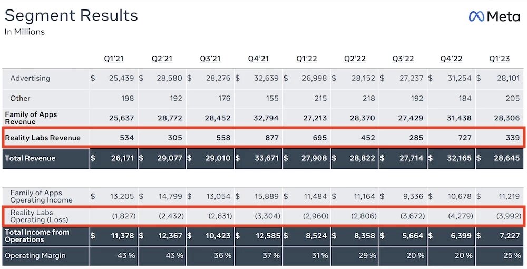Select the Total Revenue row label

click(x=30, y=158)
